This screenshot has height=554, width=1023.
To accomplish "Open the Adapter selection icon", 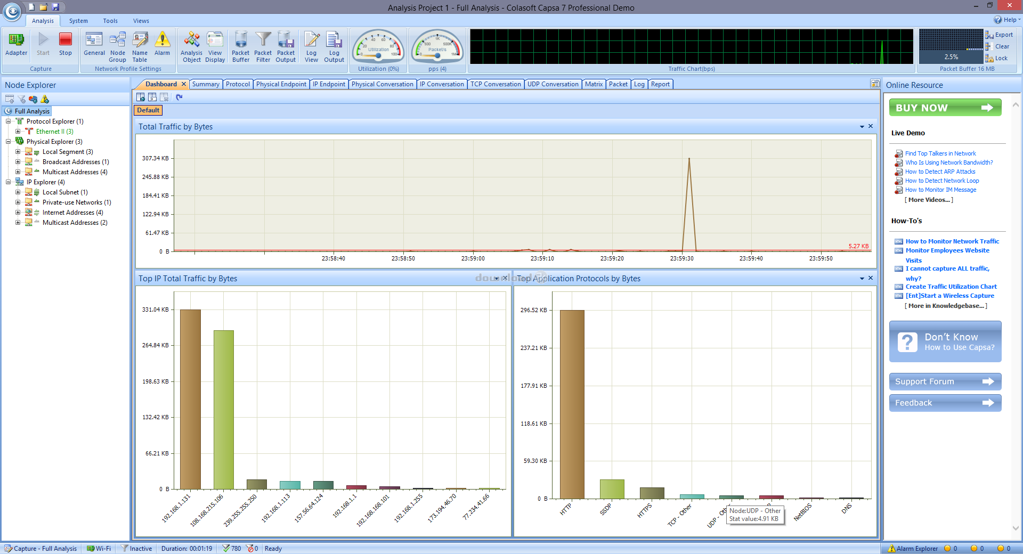I will pyautogui.click(x=16, y=44).
